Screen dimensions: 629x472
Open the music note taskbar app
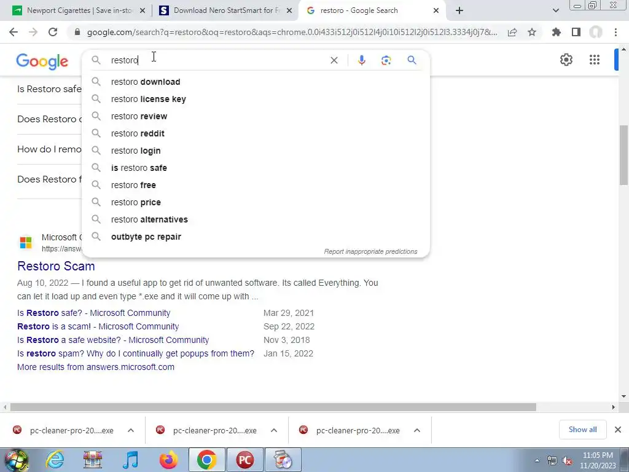130,460
